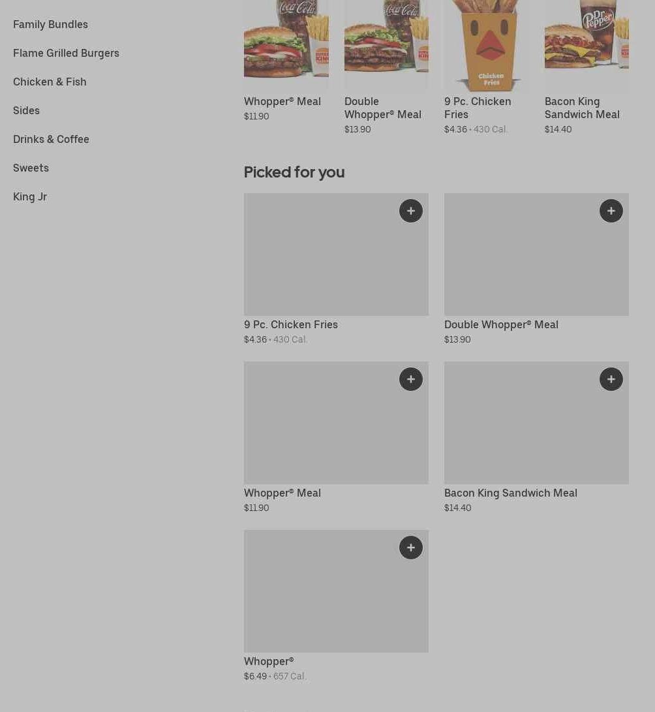
Task: Select King Jr category
Action: [30, 196]
